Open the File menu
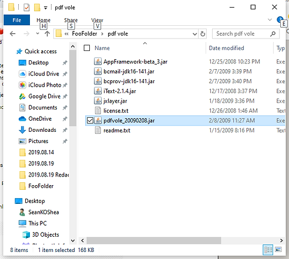 (16, 20)
